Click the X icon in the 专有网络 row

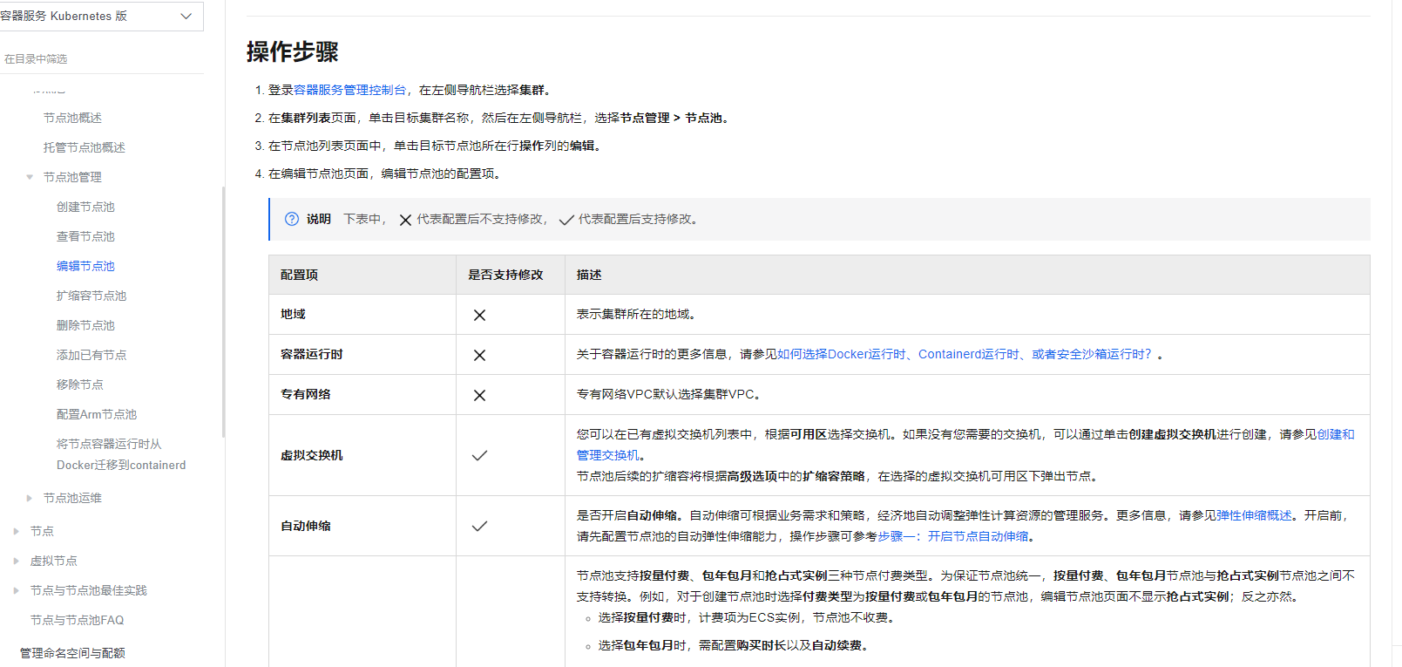[x=479, y=395]
